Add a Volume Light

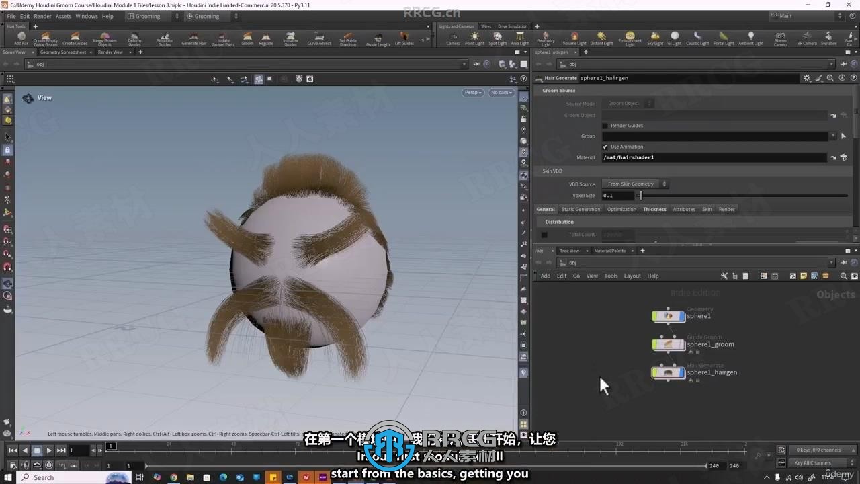[574, 39]
